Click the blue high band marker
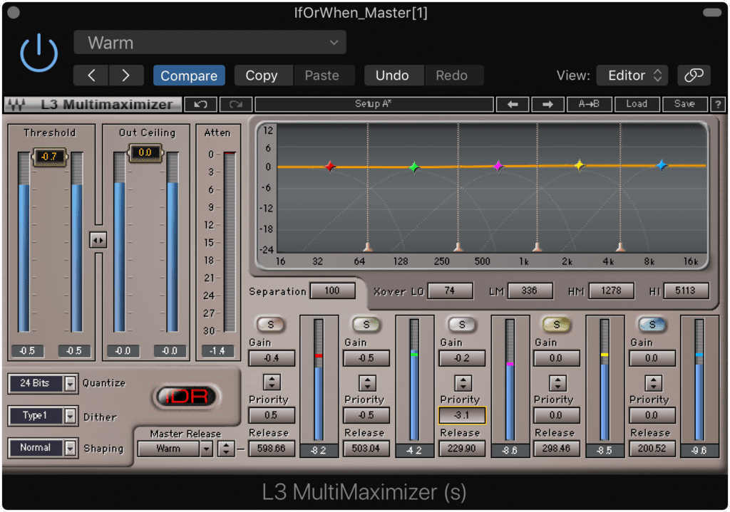This screenshot has height=512, width=730. tap(661, 165)
